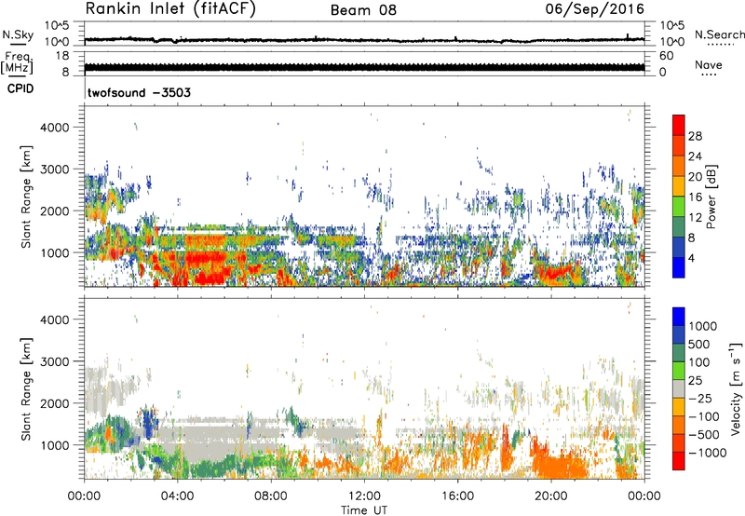
Task: Pick the dark green 100–500 Velocity colorbar segment
Action: coord(679,353)
